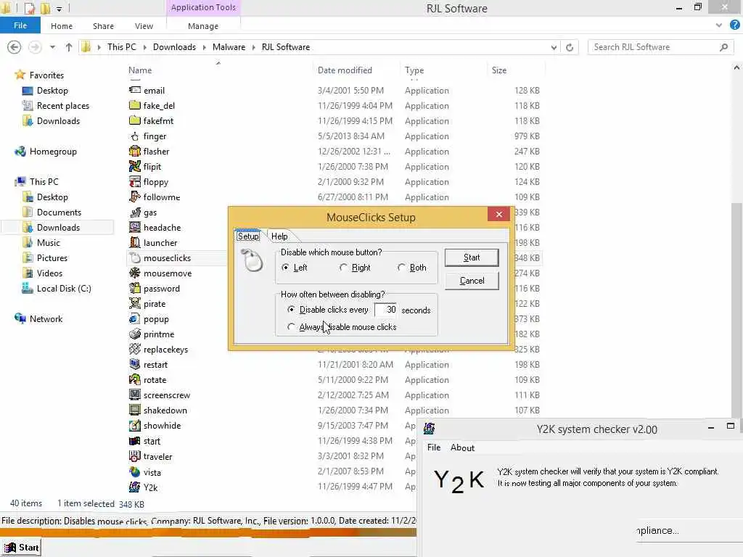Image resolution: width=743 pixels, height=557 pixels.
Task: Open Quick Access Toolbar customize dropdown
Action: pos(59,9)
